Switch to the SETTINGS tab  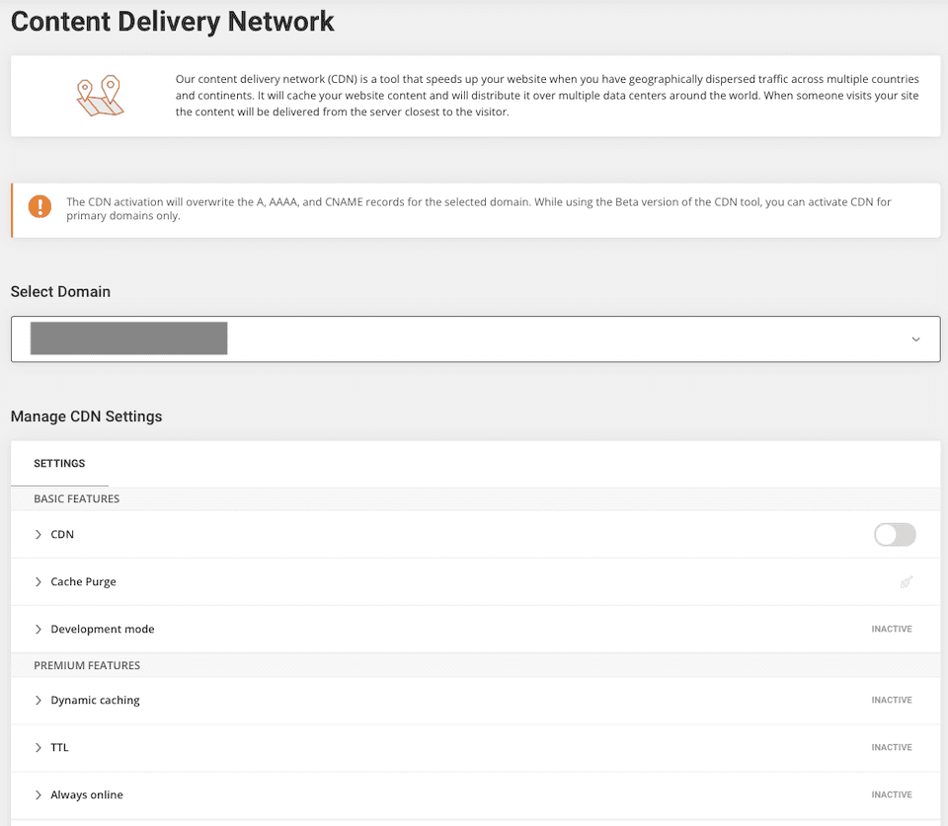pyautogui.click(x=59, y=463)
